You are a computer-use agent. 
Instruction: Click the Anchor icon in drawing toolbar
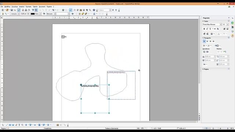click(94, 14)
